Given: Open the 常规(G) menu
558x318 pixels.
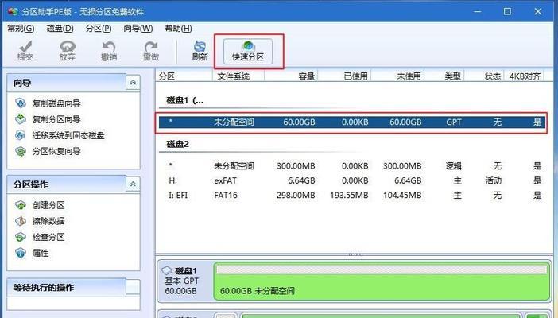Looking at the screenshot, I should tap(21, 29).
